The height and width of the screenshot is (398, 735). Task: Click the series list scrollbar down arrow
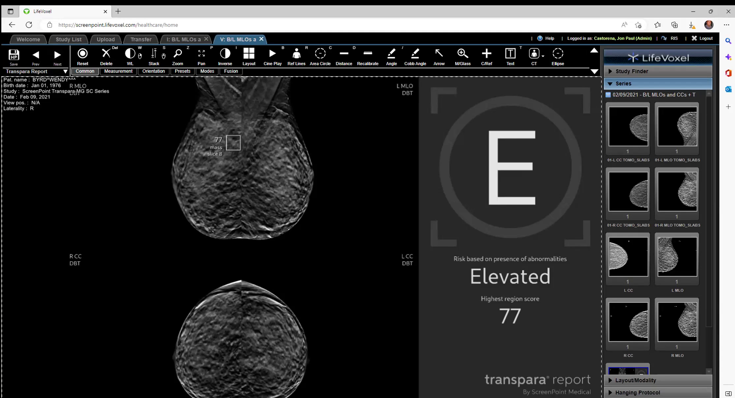point(709,371)
